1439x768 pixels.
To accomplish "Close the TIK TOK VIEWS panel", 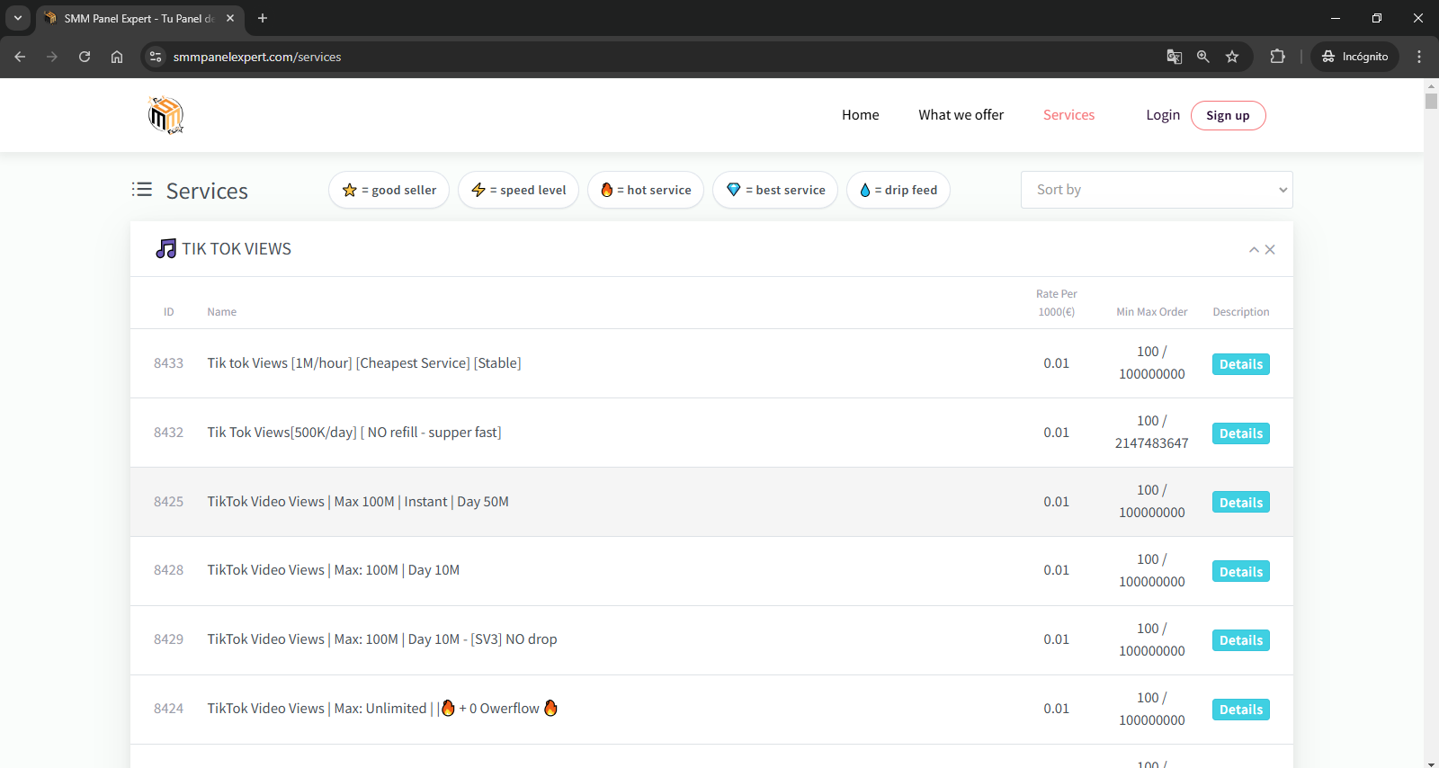I will (1270, 250).
